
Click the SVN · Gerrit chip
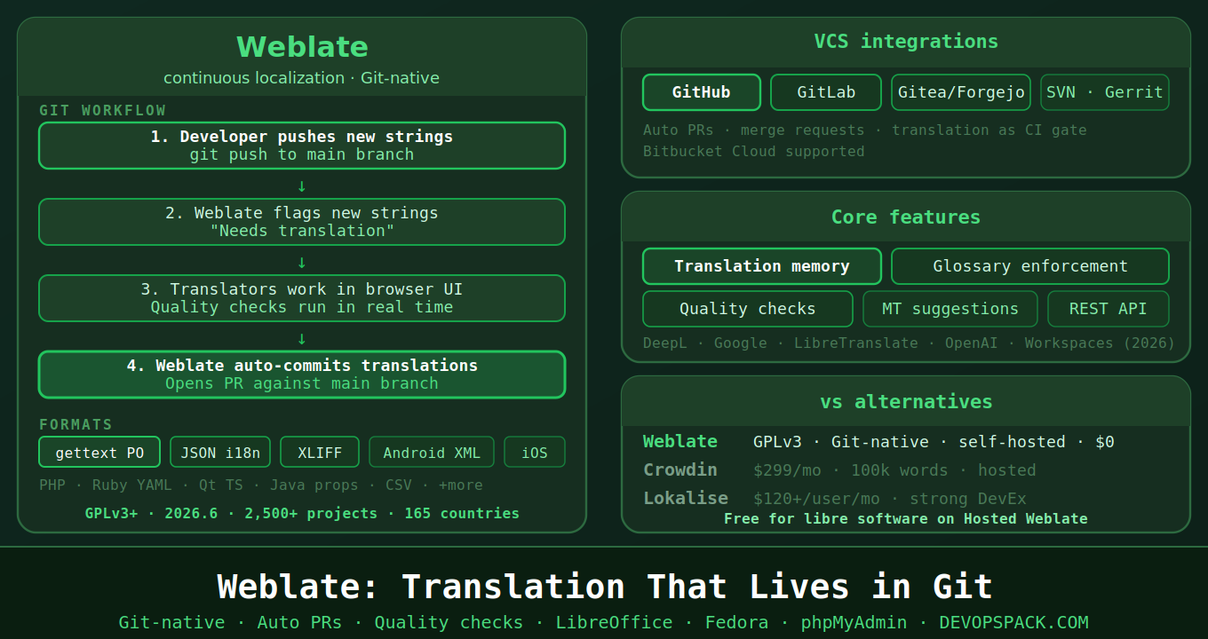click(1105, 92)
